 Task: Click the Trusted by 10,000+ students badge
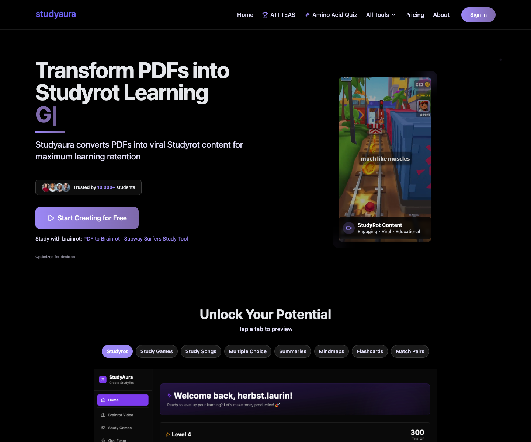pyautogui.click(x=88, y=187)
